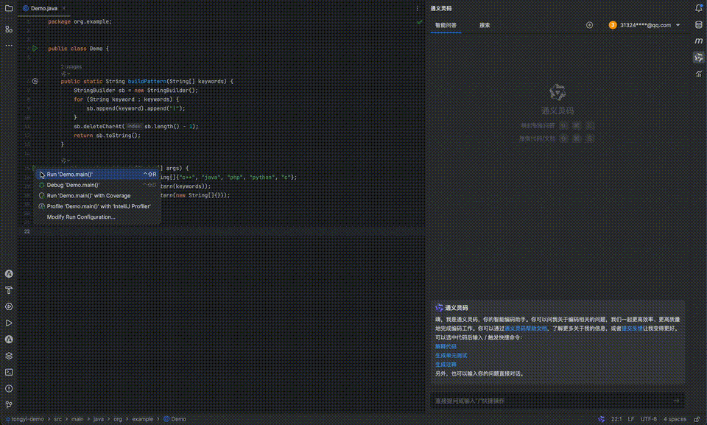Open the Terminal tool window
The height and width of the screenshot is (425, 707).
coord(9,372)
